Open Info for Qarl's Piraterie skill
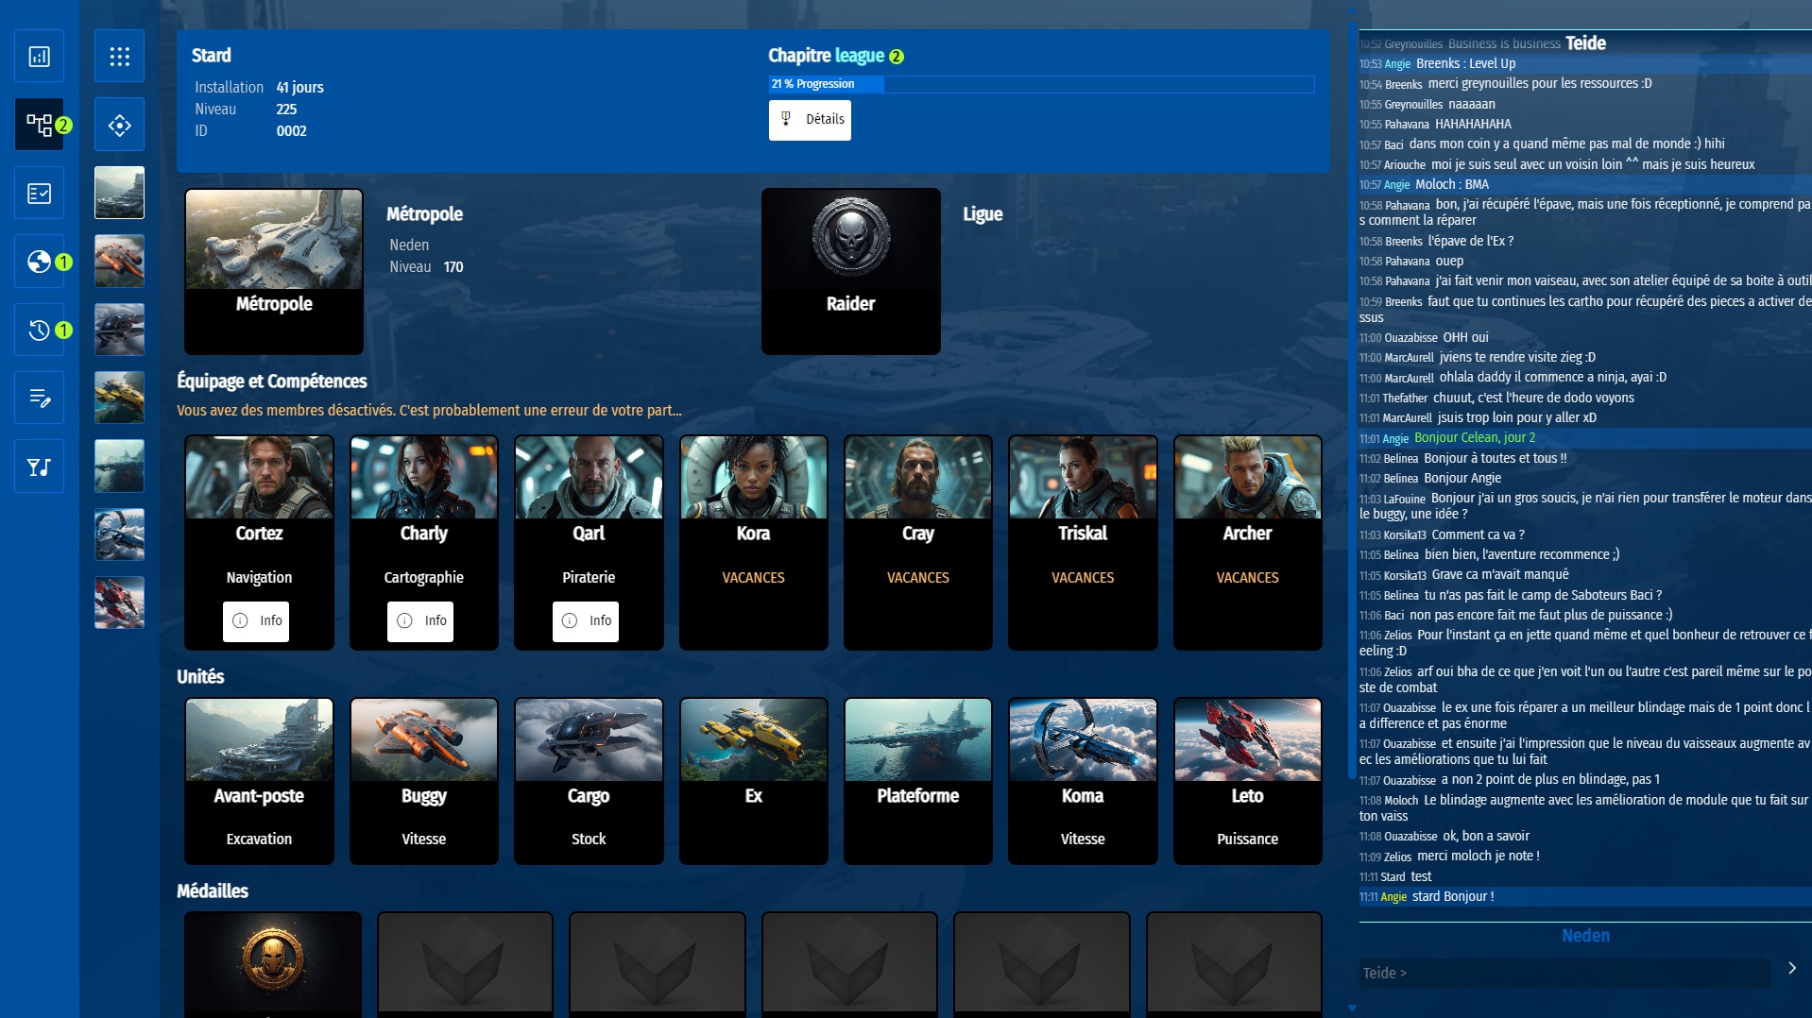Screen dimensions: 1812x1018 click(586, 621)
